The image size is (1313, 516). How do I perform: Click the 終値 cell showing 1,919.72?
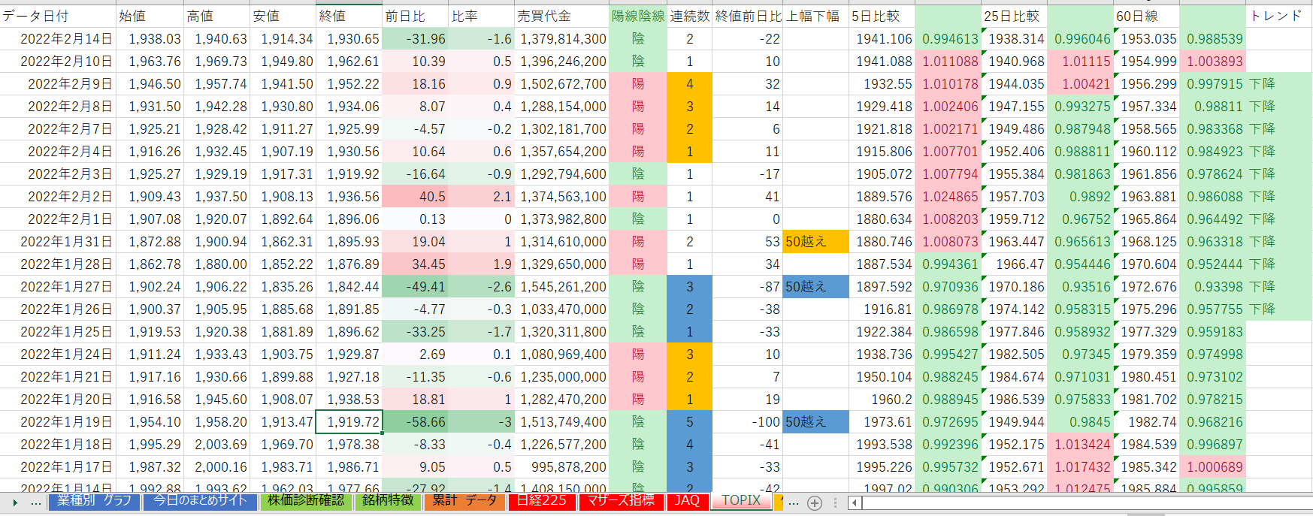pos(349,422)
